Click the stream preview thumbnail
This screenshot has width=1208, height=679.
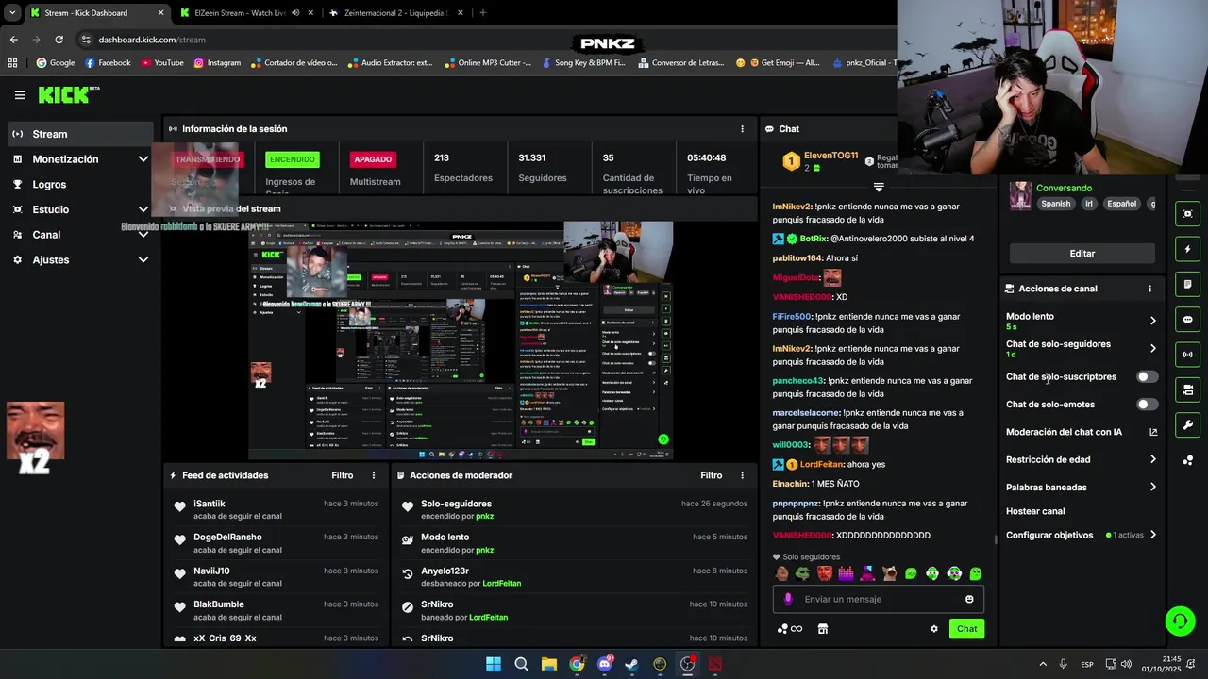click(461, 340)
